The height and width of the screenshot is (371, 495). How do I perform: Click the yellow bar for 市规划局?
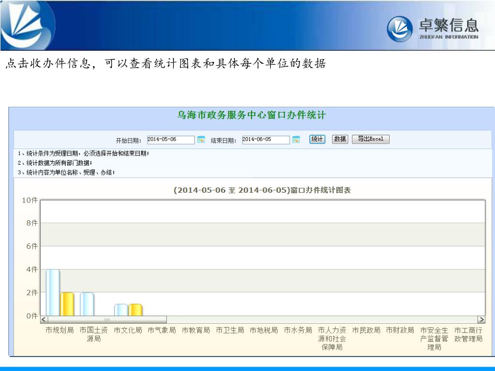click(x=67, y=304)
